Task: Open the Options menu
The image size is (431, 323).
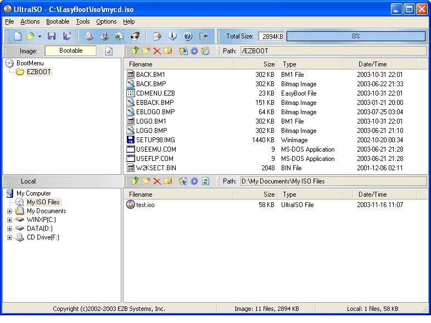Action: 106,21
